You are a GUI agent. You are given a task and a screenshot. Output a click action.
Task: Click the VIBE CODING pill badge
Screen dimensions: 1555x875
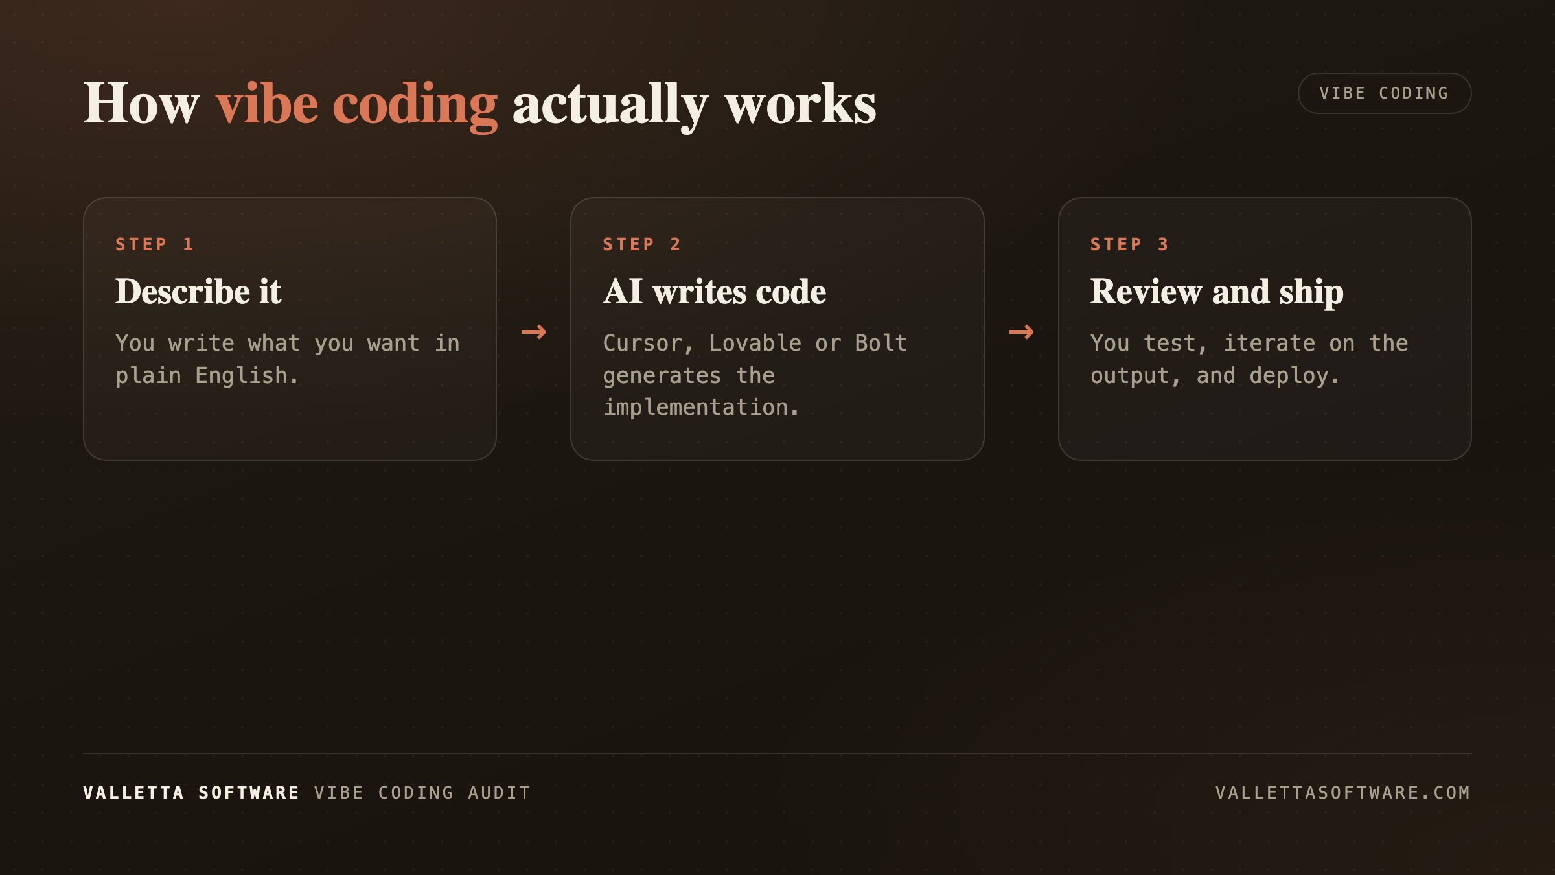tap(1384, 93)
